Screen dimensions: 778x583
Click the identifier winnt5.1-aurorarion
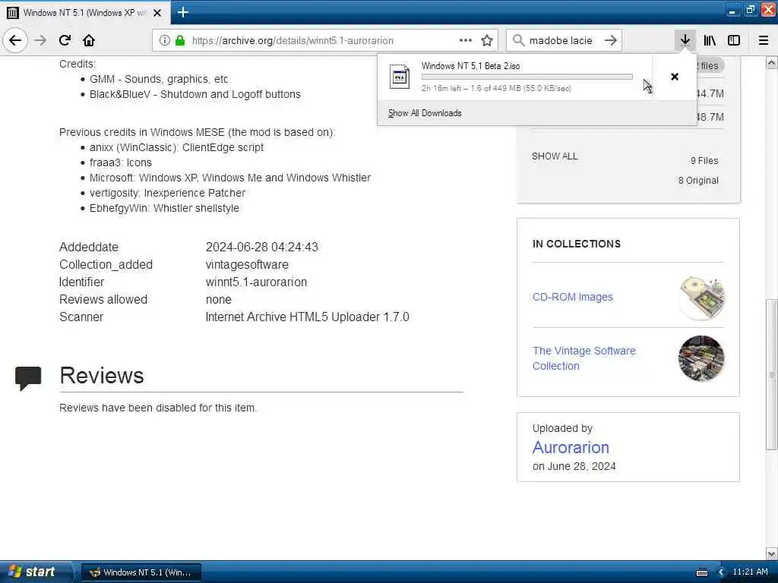click(256, 282)
